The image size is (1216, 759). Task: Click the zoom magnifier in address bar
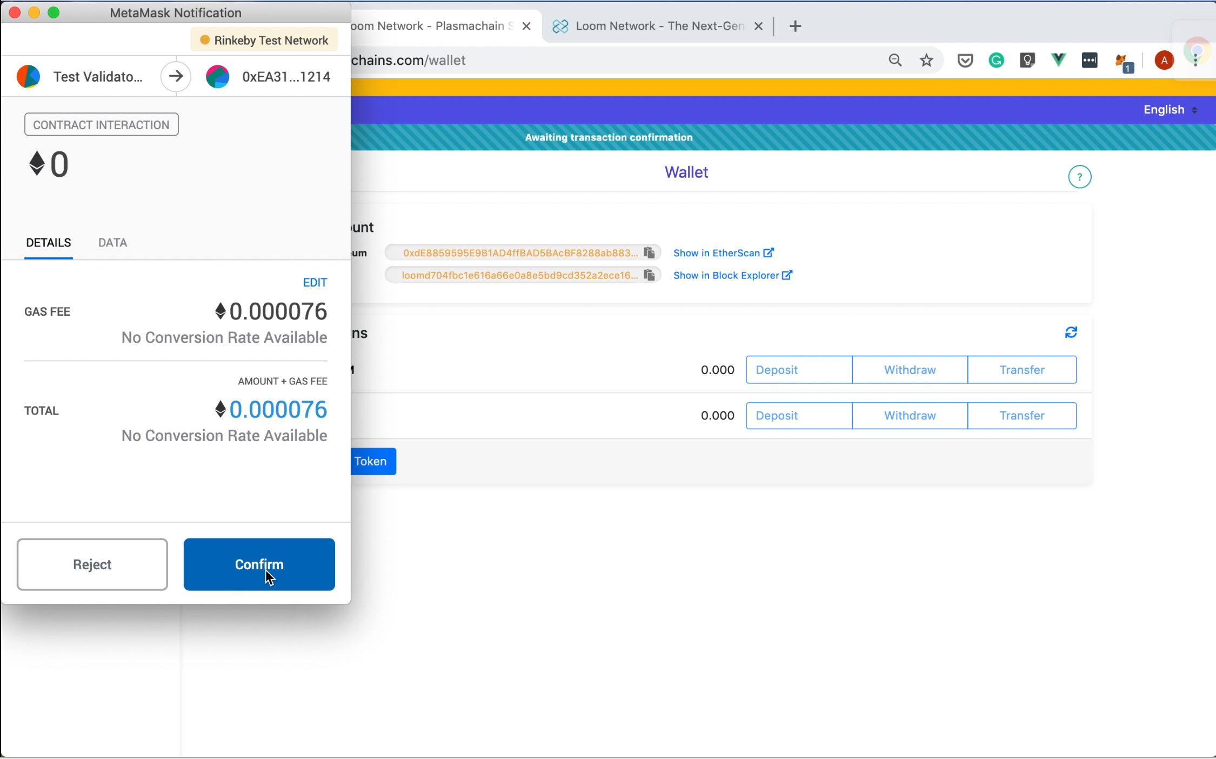click(895, 60)
